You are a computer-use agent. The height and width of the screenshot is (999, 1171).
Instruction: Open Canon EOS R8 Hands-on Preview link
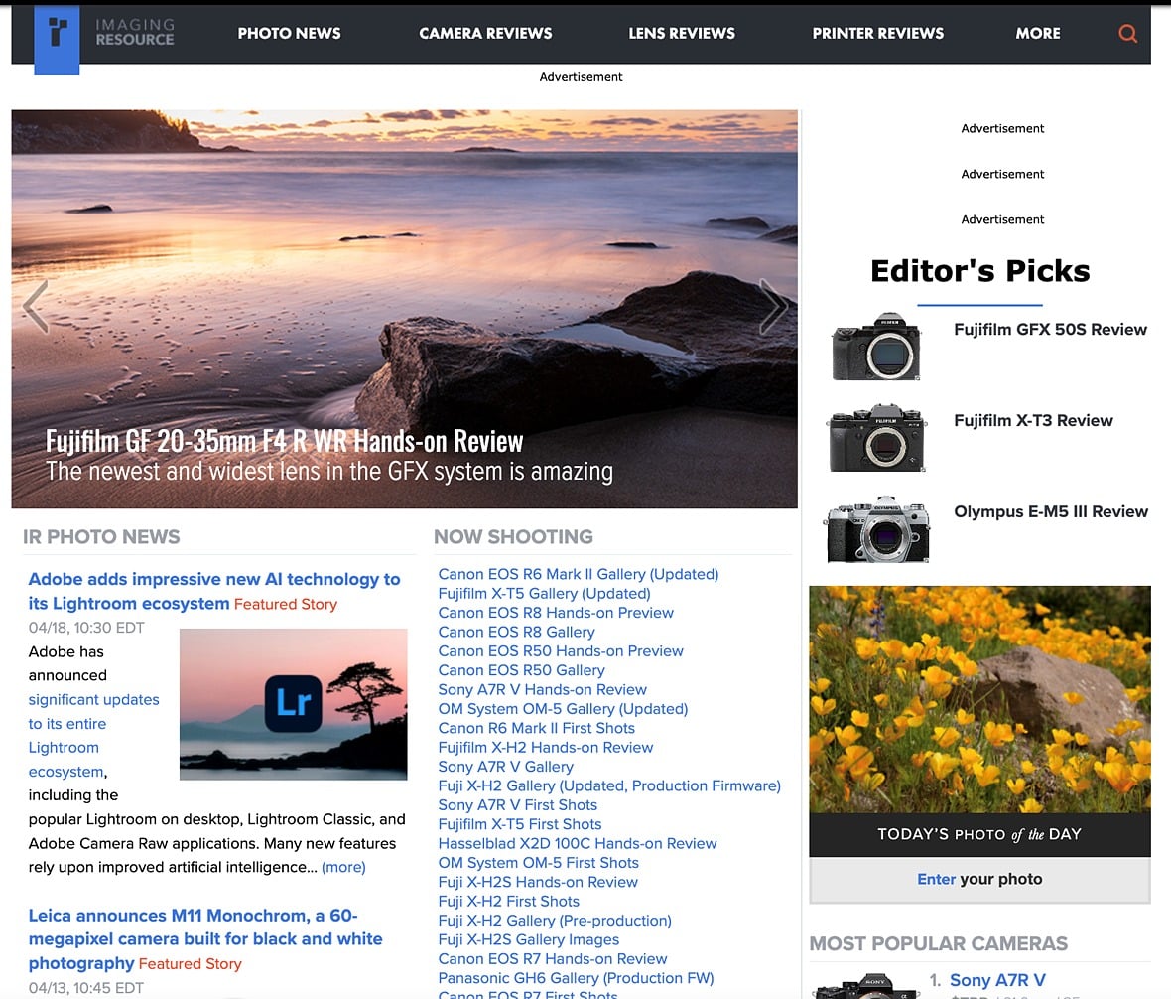click(x=556, y=613)
